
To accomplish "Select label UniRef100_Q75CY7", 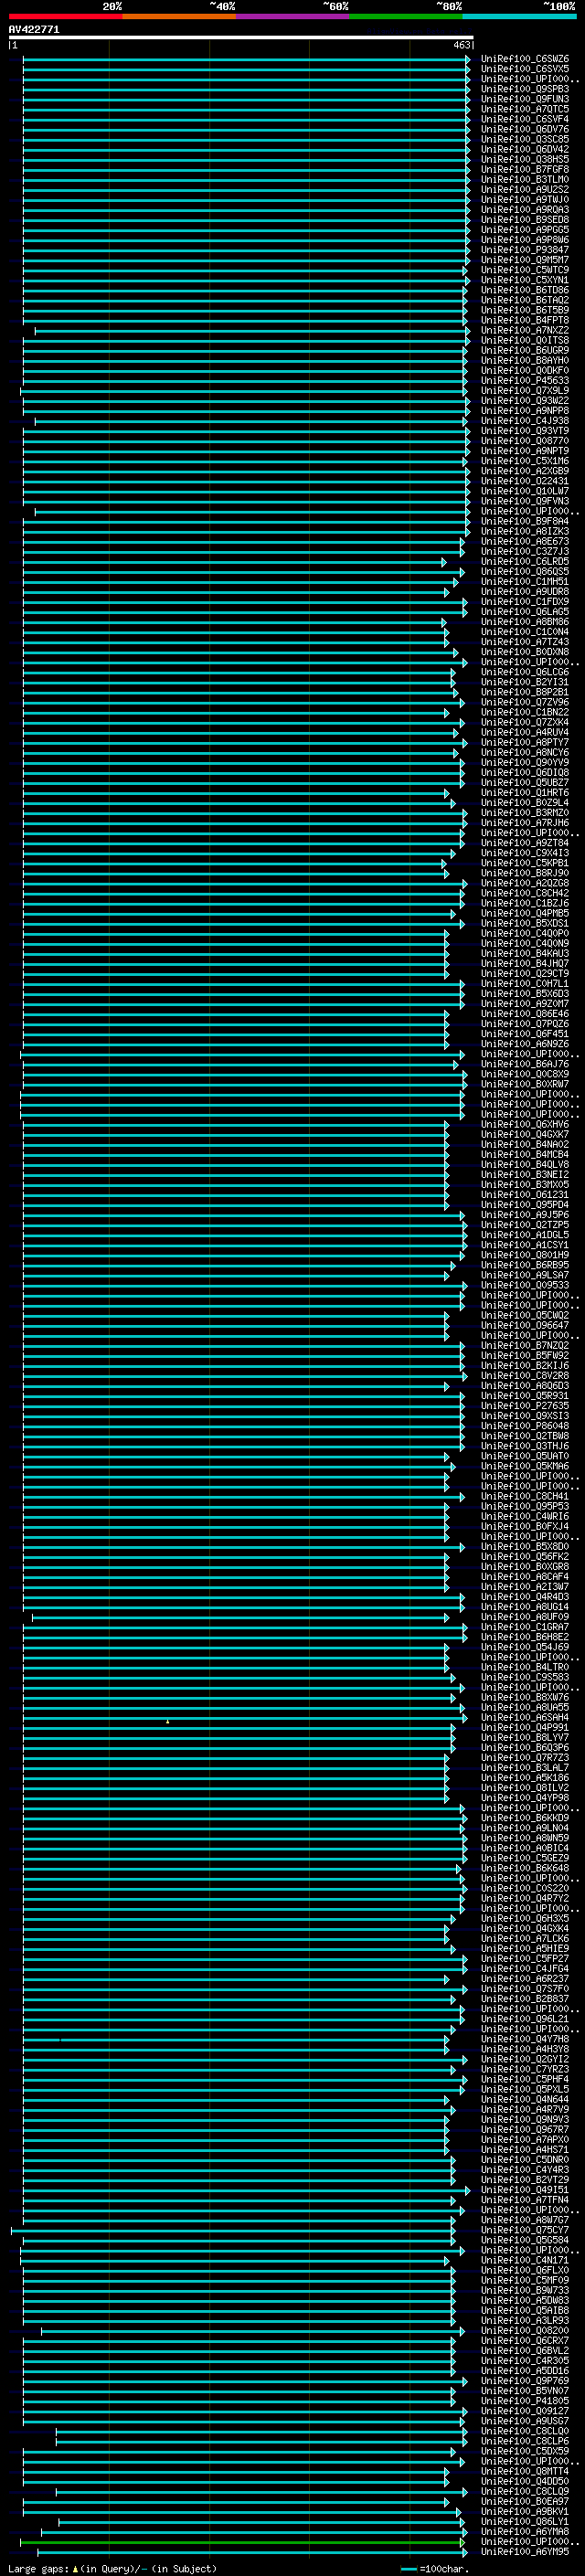I will [524, 2230].
